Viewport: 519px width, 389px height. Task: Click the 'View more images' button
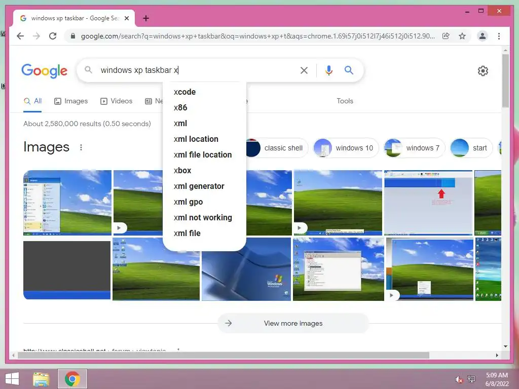click(x=293, y=323)
